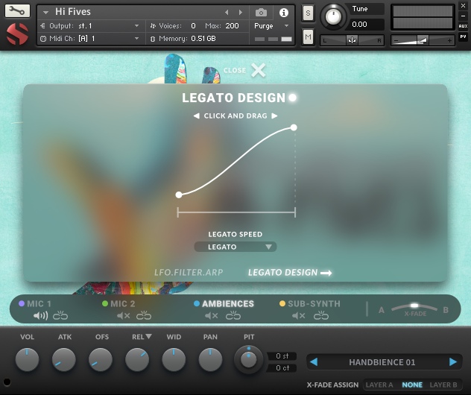Open the Midi Ch dropdown
471x395 pixels.
tap(136, 39)
